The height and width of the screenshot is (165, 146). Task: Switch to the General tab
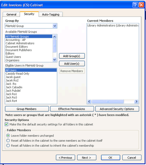(x=11, y=14)
